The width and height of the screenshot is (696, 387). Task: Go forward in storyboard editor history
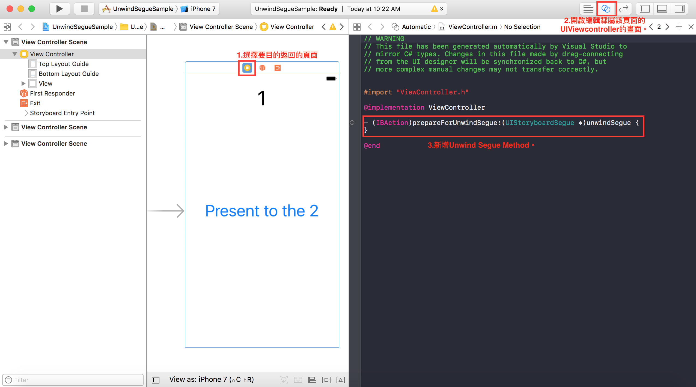coord(33,27)
